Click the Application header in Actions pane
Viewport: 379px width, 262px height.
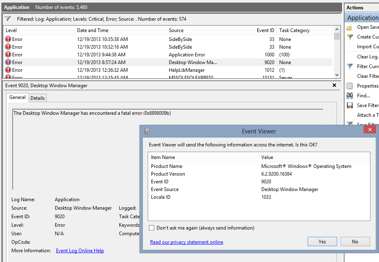tap(362, 17)
